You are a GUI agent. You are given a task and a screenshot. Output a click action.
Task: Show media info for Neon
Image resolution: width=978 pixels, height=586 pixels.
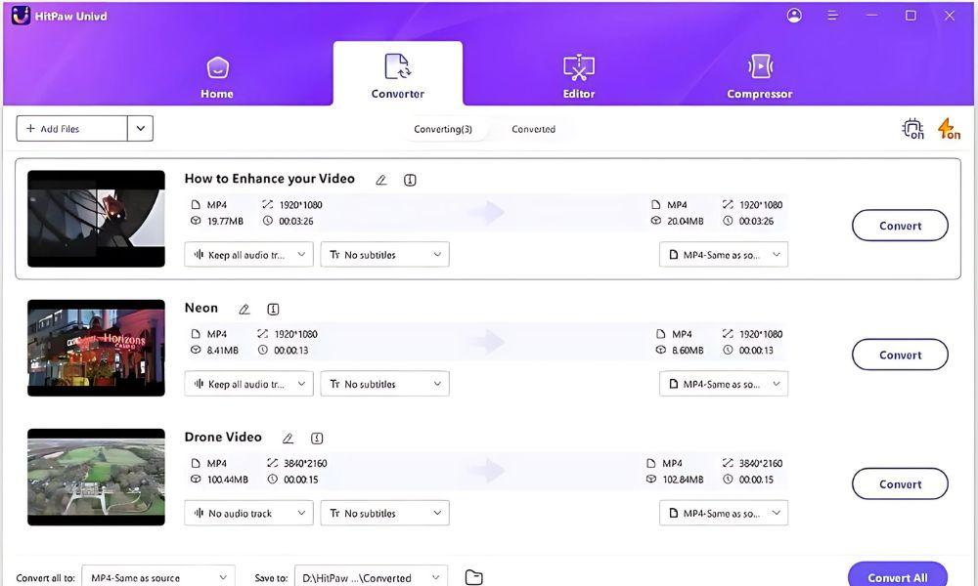point(273,309)
